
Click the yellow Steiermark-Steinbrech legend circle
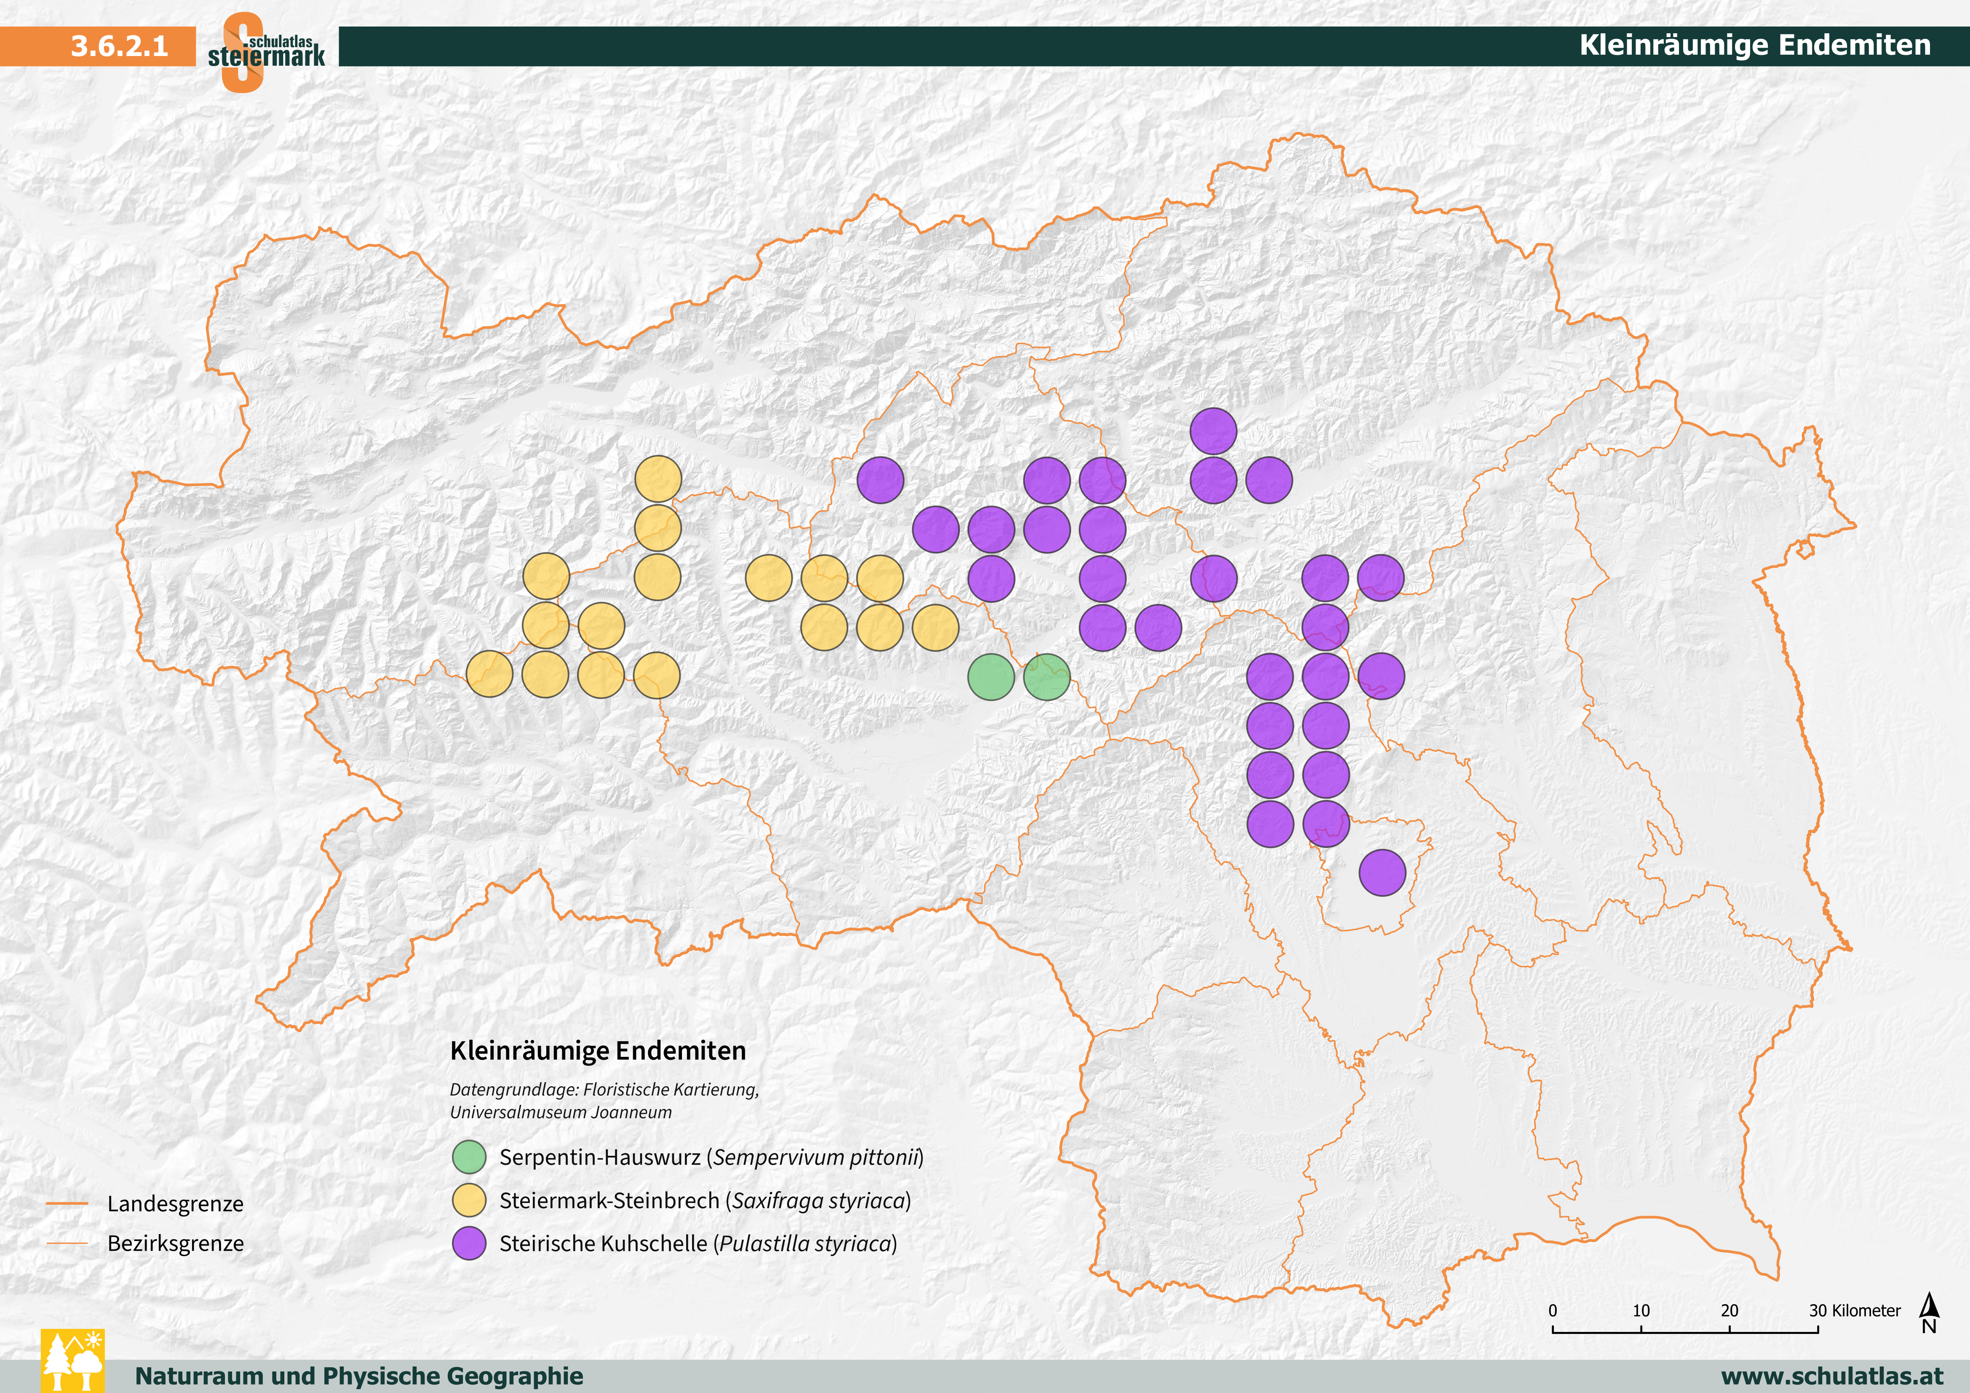click(469, 1200)
